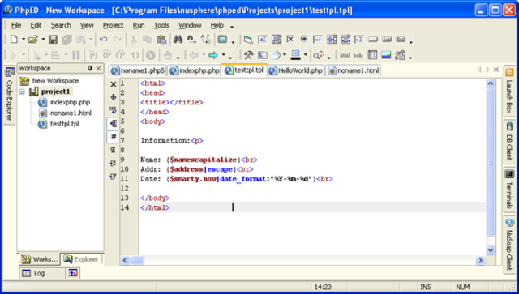Image resolution: width=519 pixels, height=294 pixels.
Task: Open the Log panel tab
Action: tap(42, 273)
